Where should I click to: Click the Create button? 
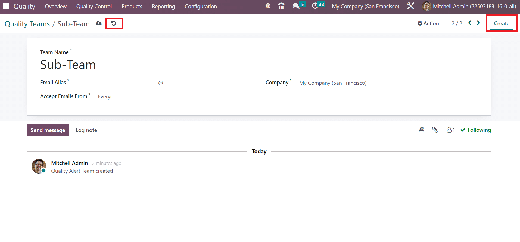(x=502, y=23)
